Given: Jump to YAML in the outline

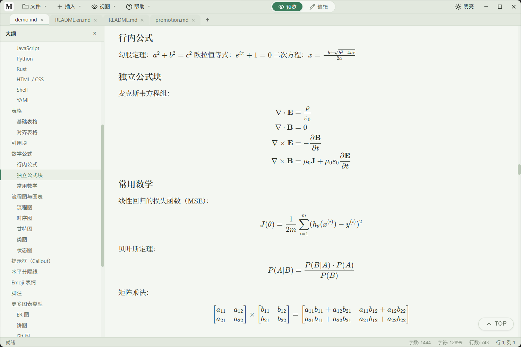Looking at the screenshot, I should pyautogui.click(x=23, y=100).
